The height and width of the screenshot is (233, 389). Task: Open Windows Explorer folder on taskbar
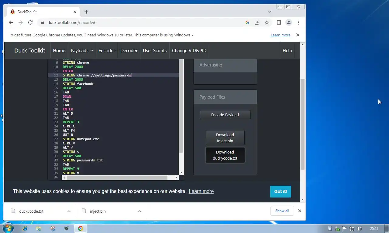pyautogui.click(x=39, y=228)
